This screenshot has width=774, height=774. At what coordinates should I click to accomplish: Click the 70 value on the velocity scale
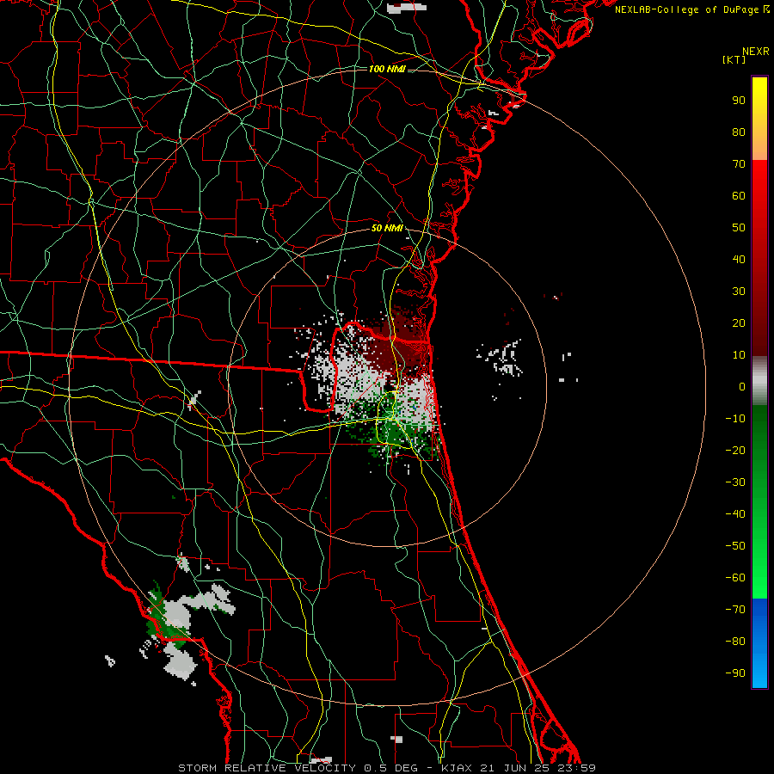[x=739, y=164]
